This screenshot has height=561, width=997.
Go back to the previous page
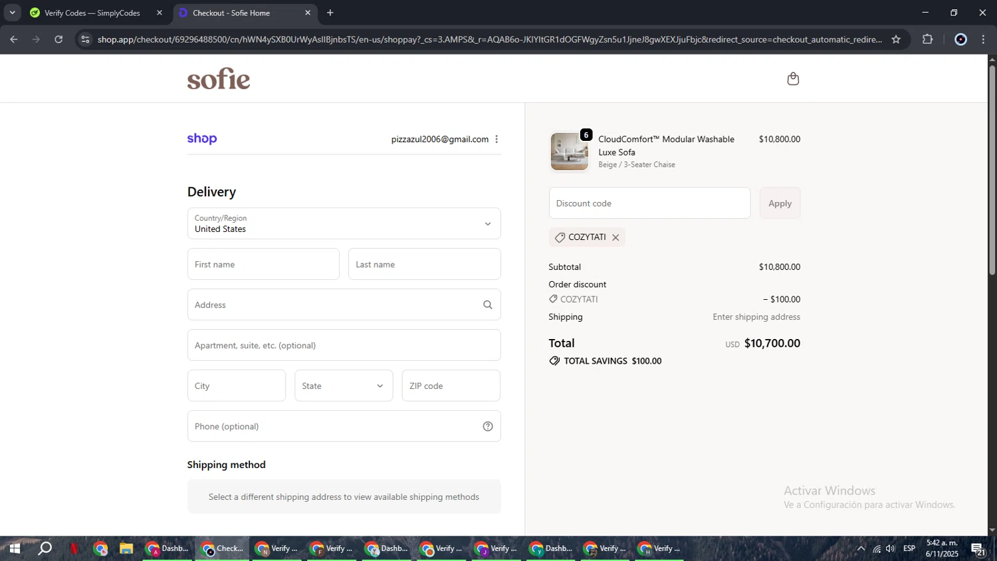[14, 39]
